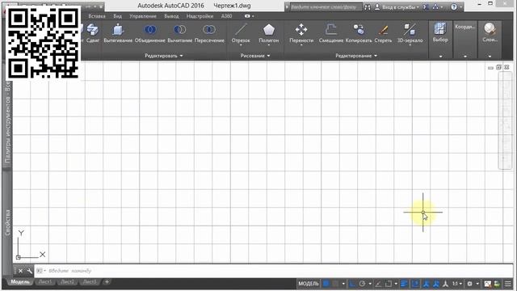Switch to the Лист2 layout tab
517x291 pixels.
pyautogui.click(x=68, y=282)
